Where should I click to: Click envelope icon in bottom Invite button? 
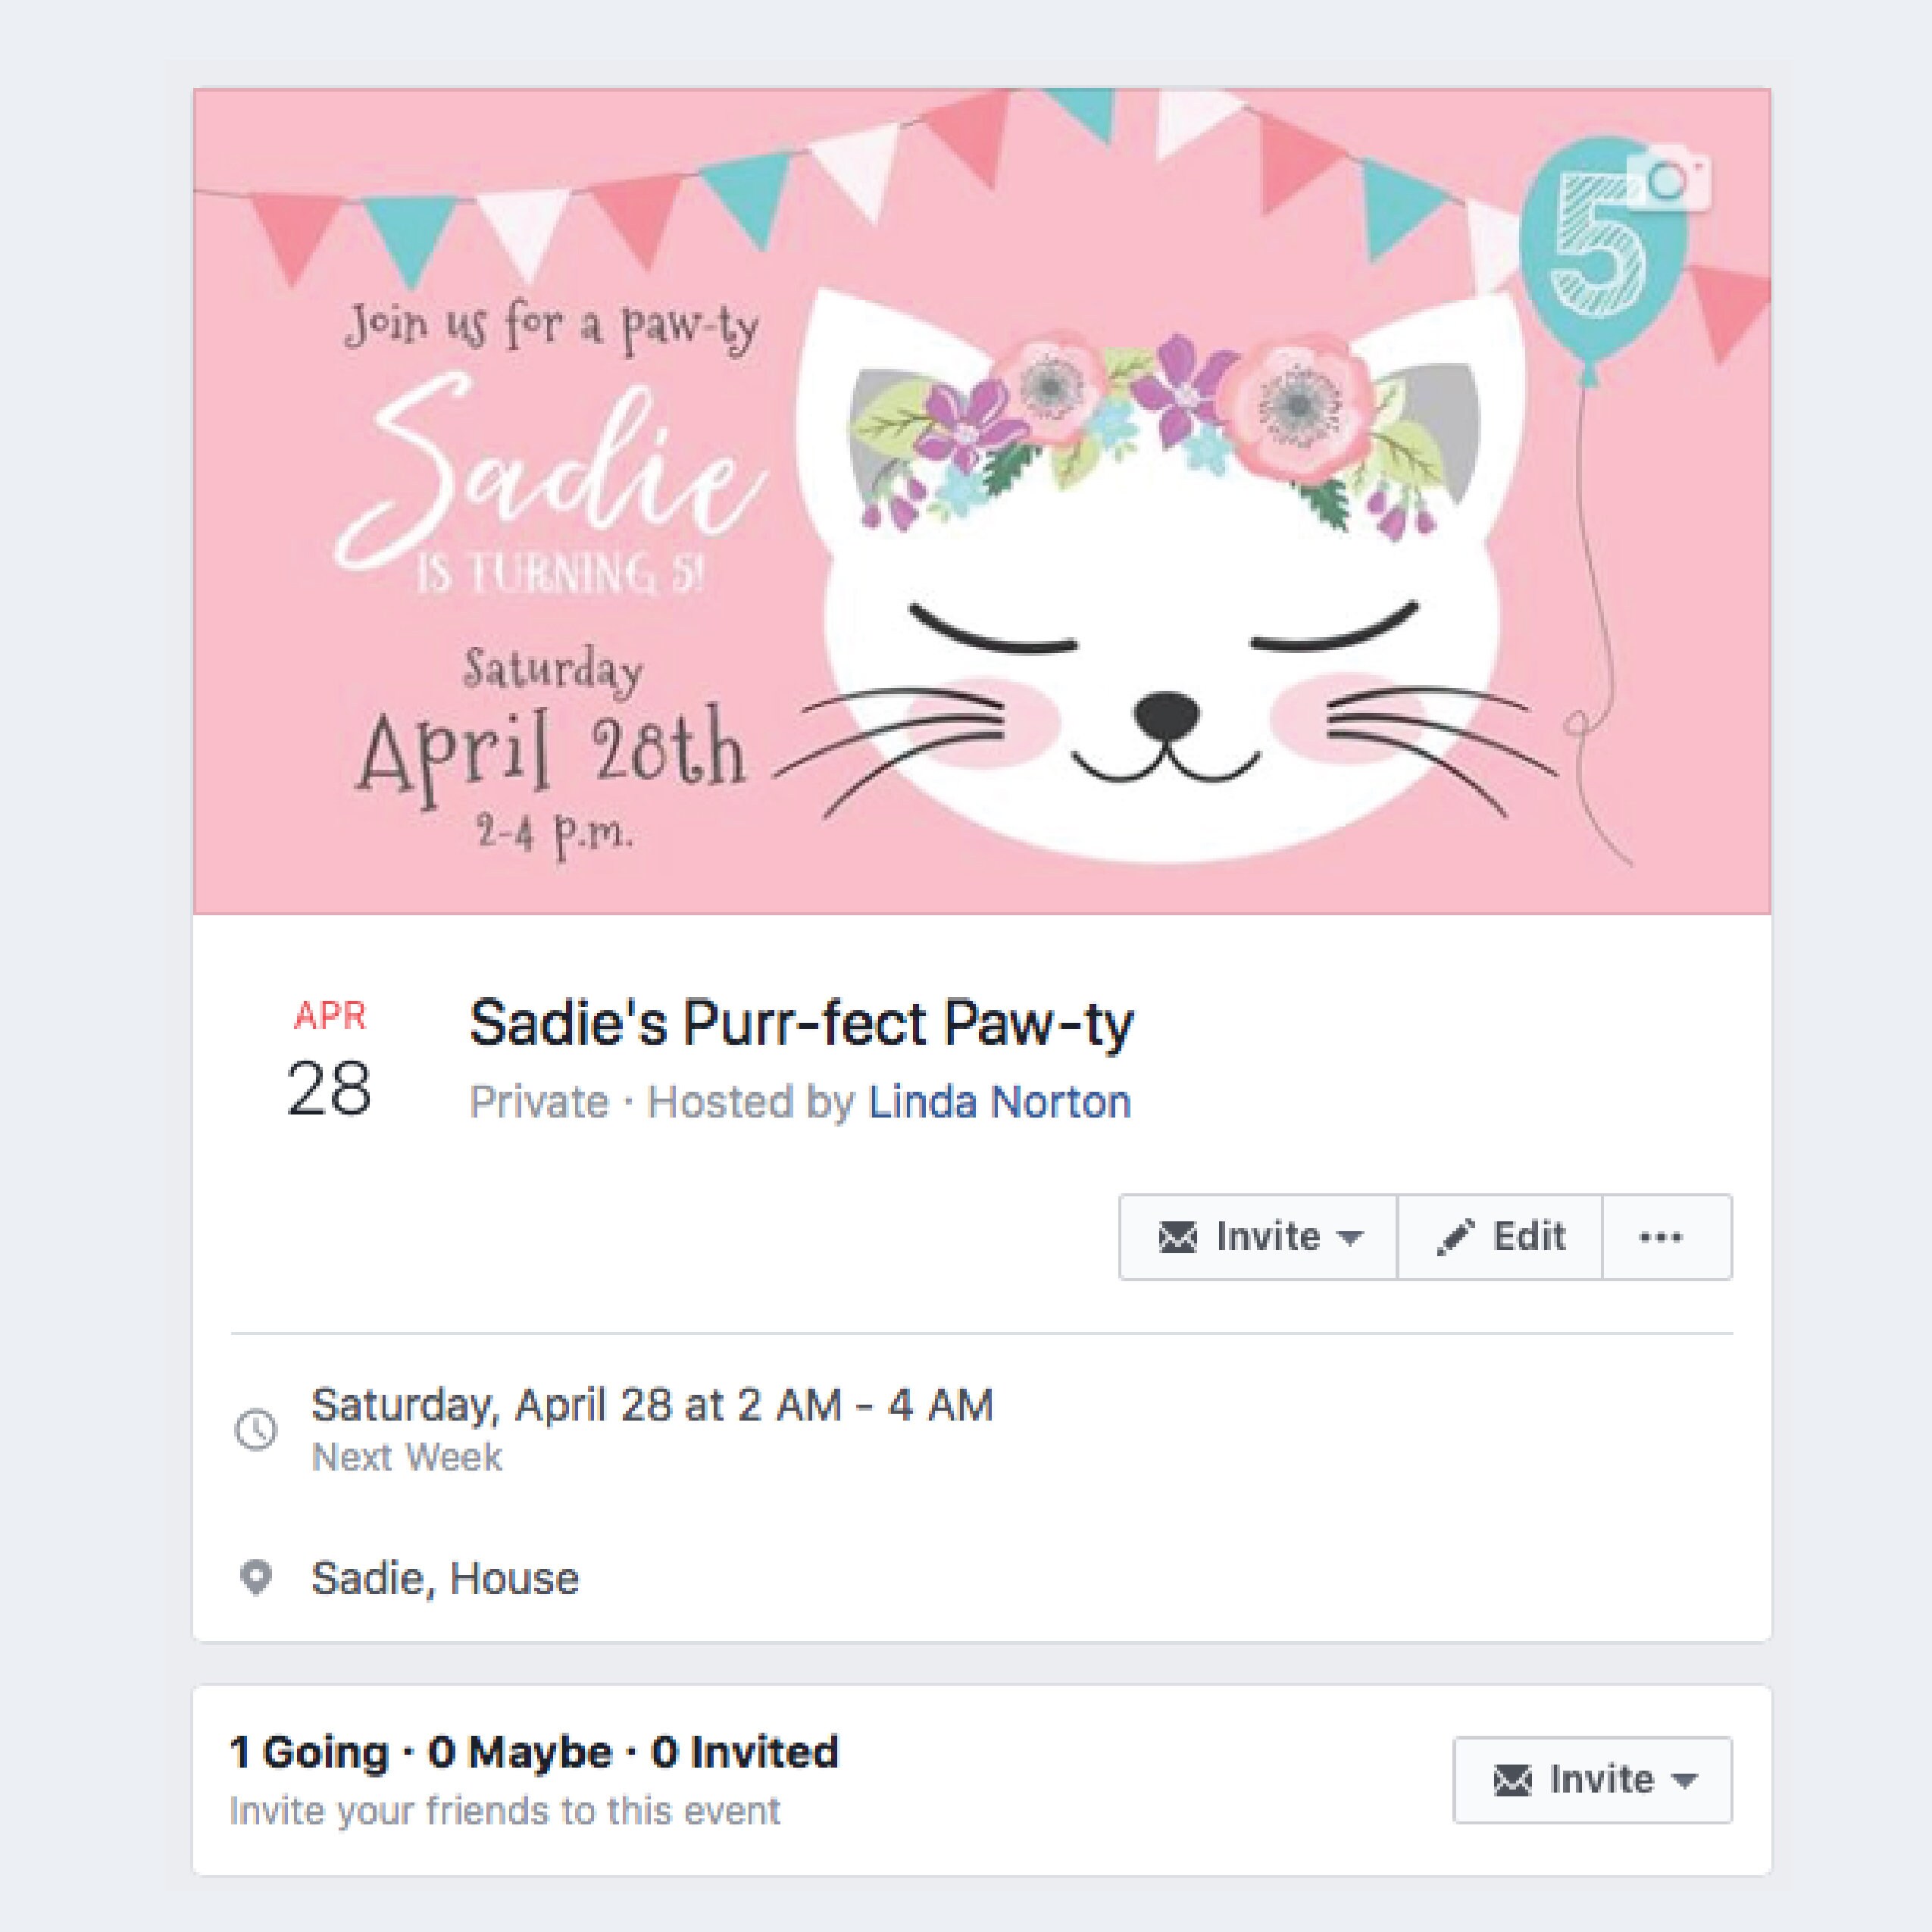1512,1780
